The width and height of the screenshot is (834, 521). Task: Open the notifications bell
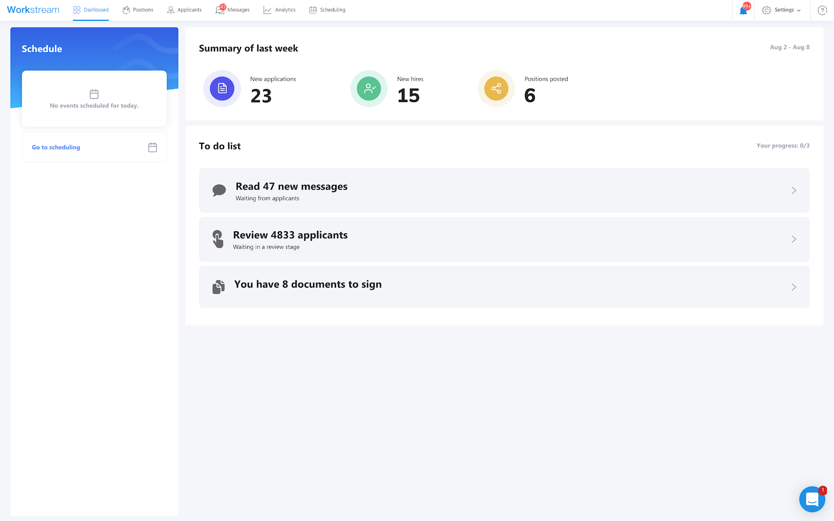pos(744,10)
